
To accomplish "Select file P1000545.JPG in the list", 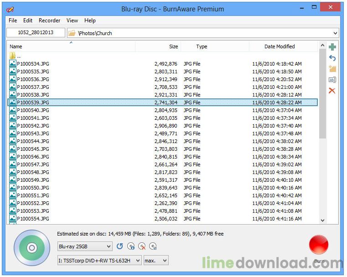I will tap(33, 149).
